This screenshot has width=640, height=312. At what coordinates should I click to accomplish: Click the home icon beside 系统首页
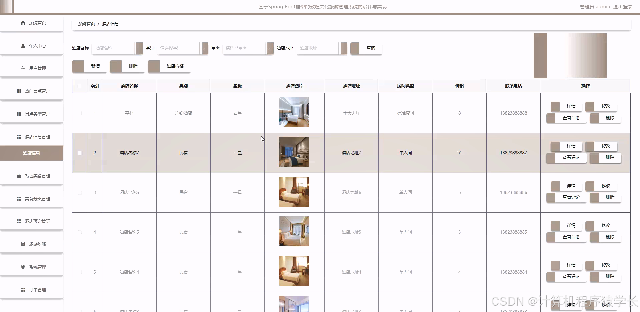click(23, 23)
